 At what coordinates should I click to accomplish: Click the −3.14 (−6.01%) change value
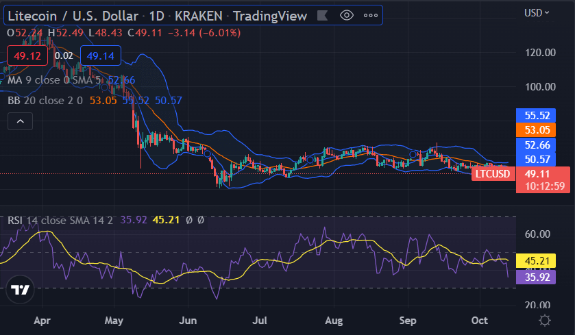(x=204, y=33)
